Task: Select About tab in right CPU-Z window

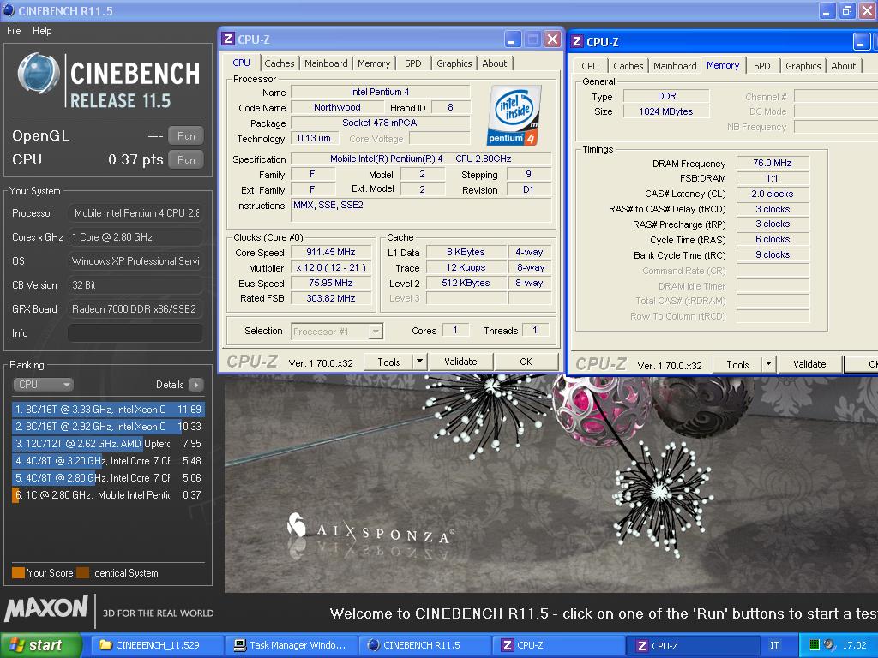Action: tap(844, 66)
